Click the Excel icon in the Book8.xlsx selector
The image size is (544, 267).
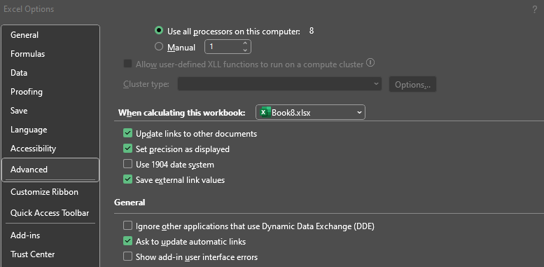(x=265, y=112)
